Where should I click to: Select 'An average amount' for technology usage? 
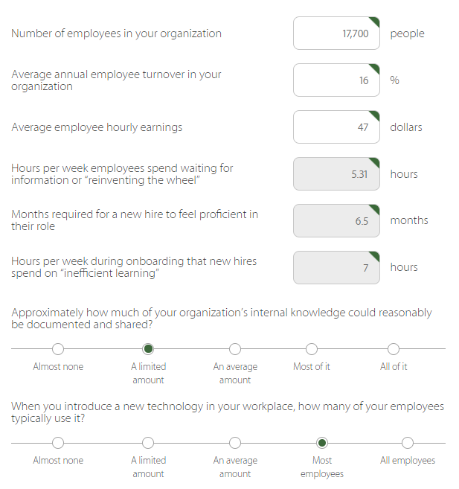click(235, 443)
